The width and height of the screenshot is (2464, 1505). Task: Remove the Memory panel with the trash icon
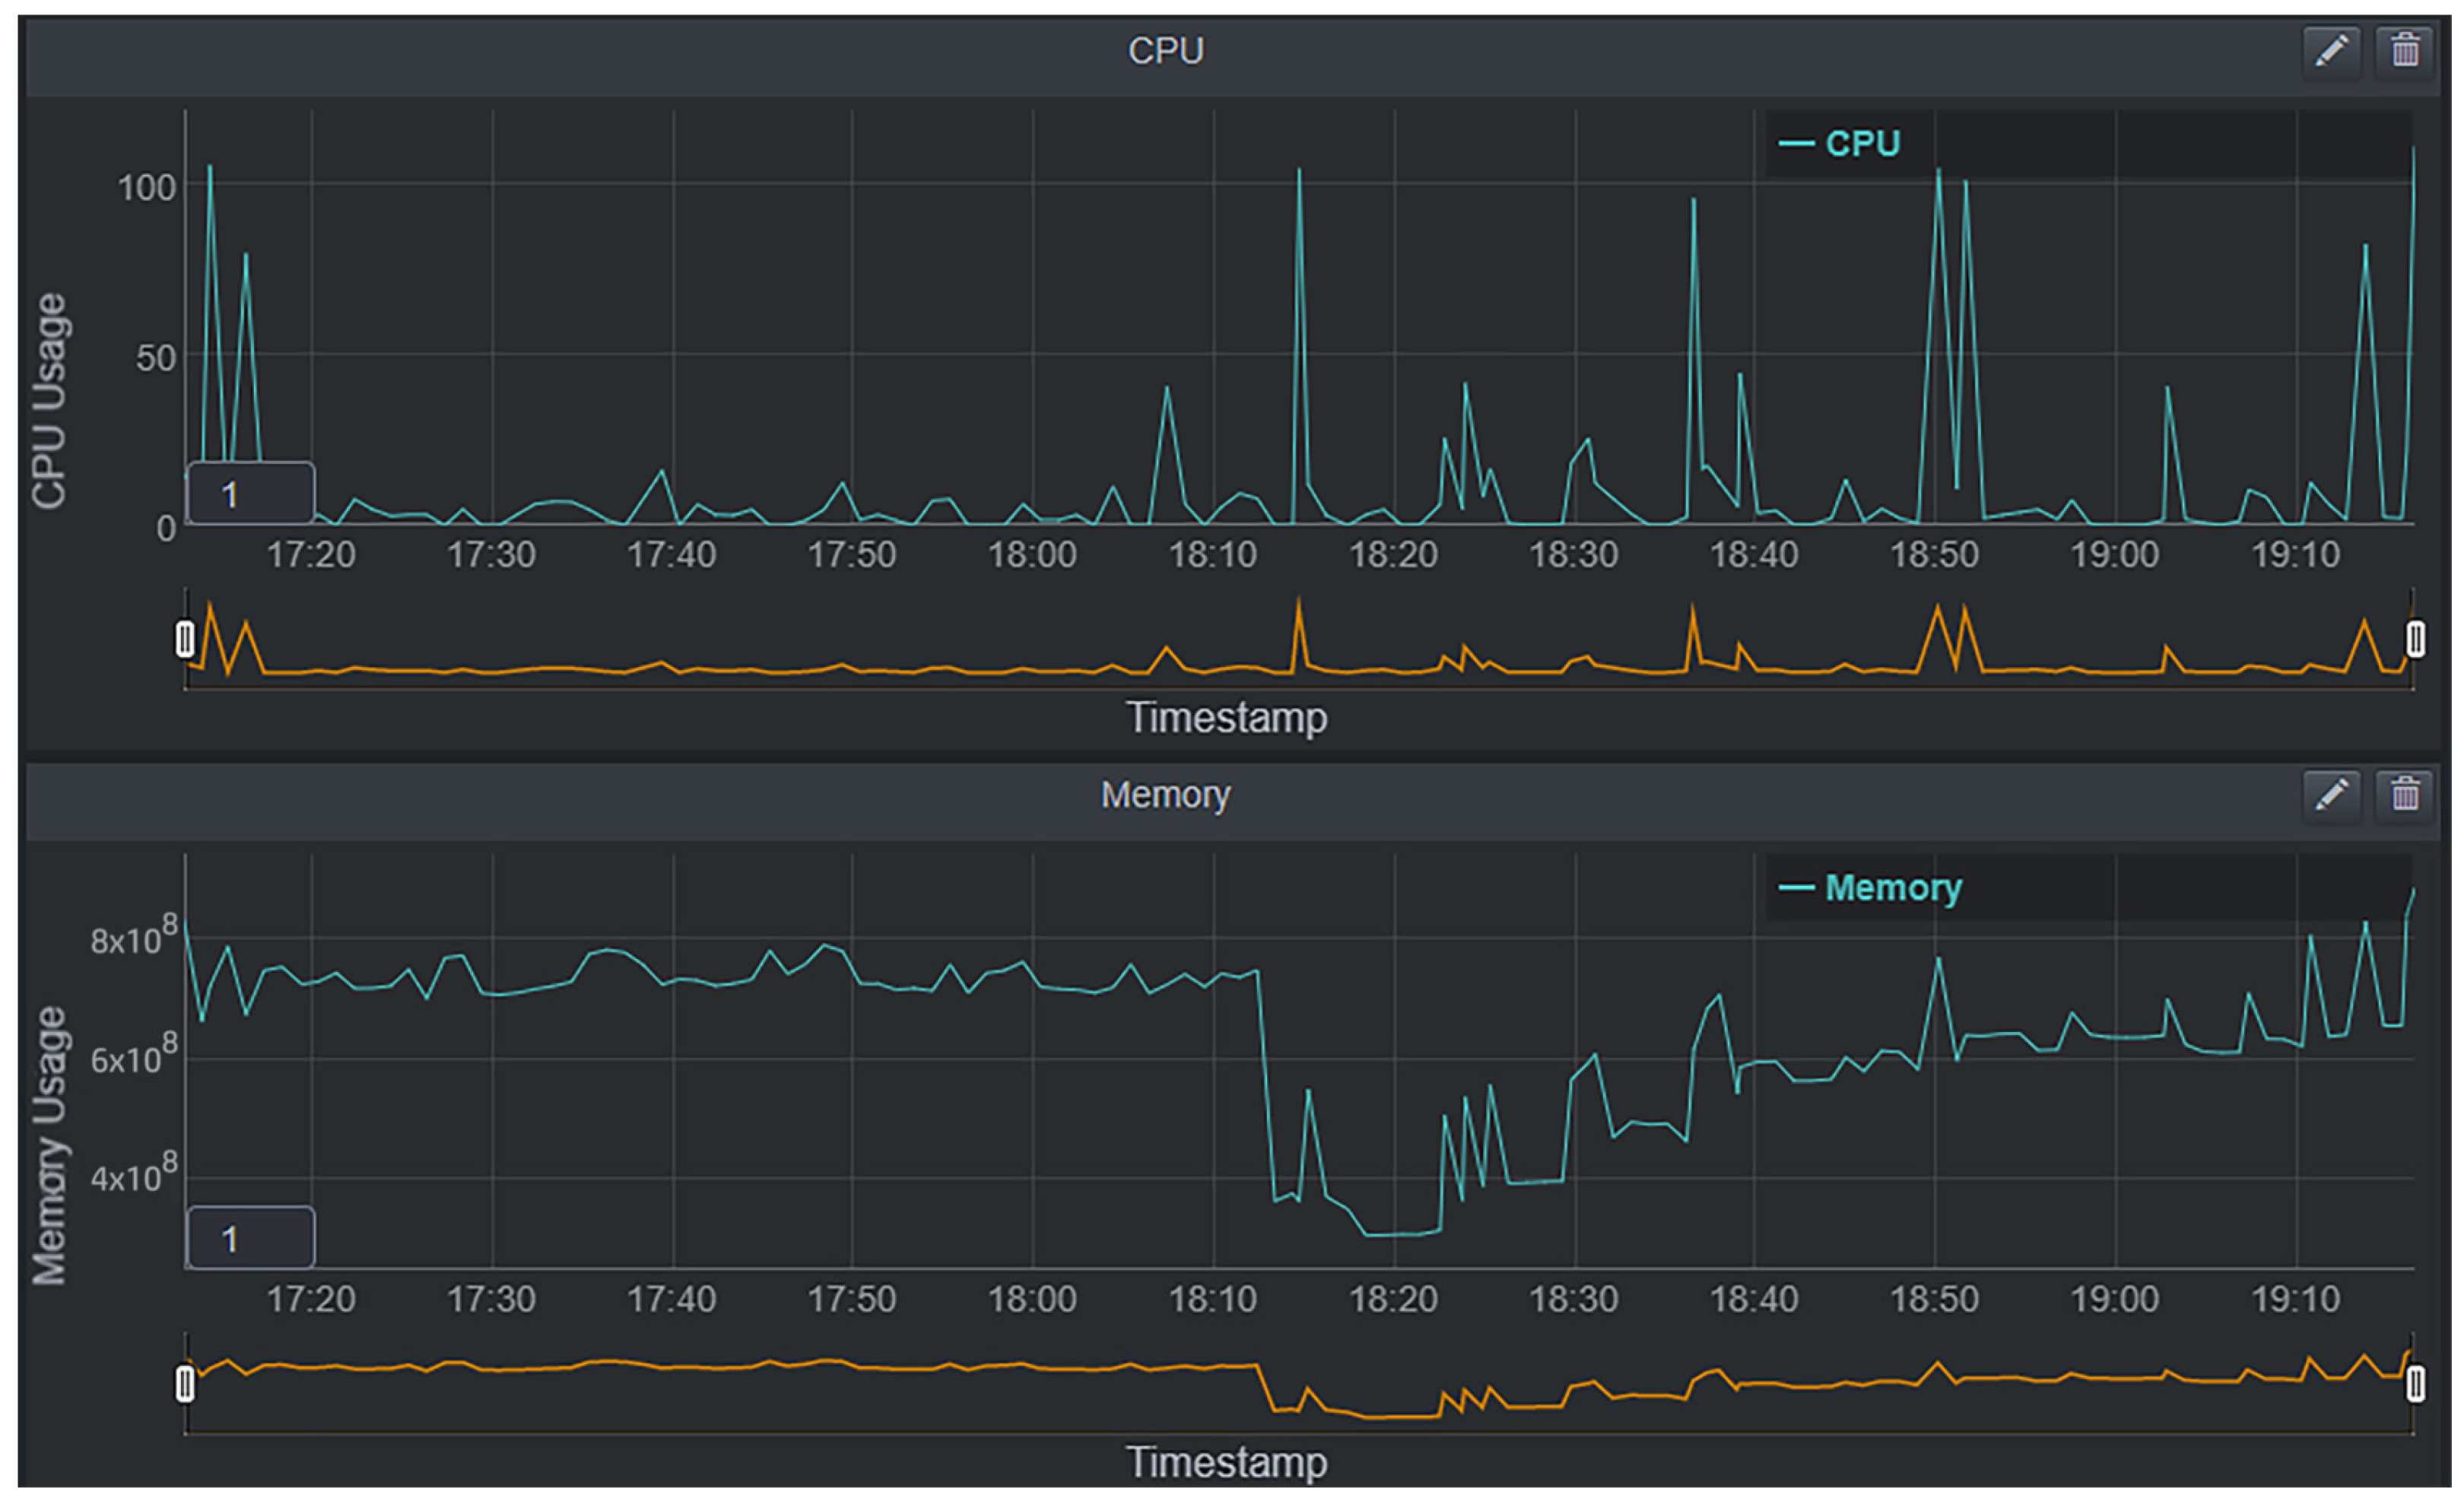[x=2404, y=795]
